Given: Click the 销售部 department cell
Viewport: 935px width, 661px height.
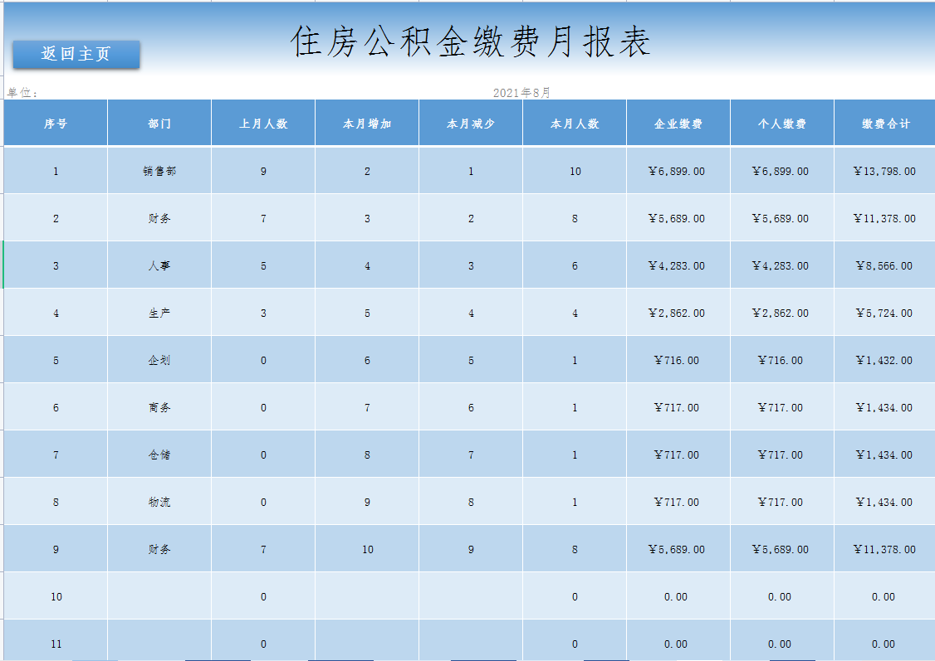Looking at the screenshot, I should pyautogui.click(x=158, y=171).
